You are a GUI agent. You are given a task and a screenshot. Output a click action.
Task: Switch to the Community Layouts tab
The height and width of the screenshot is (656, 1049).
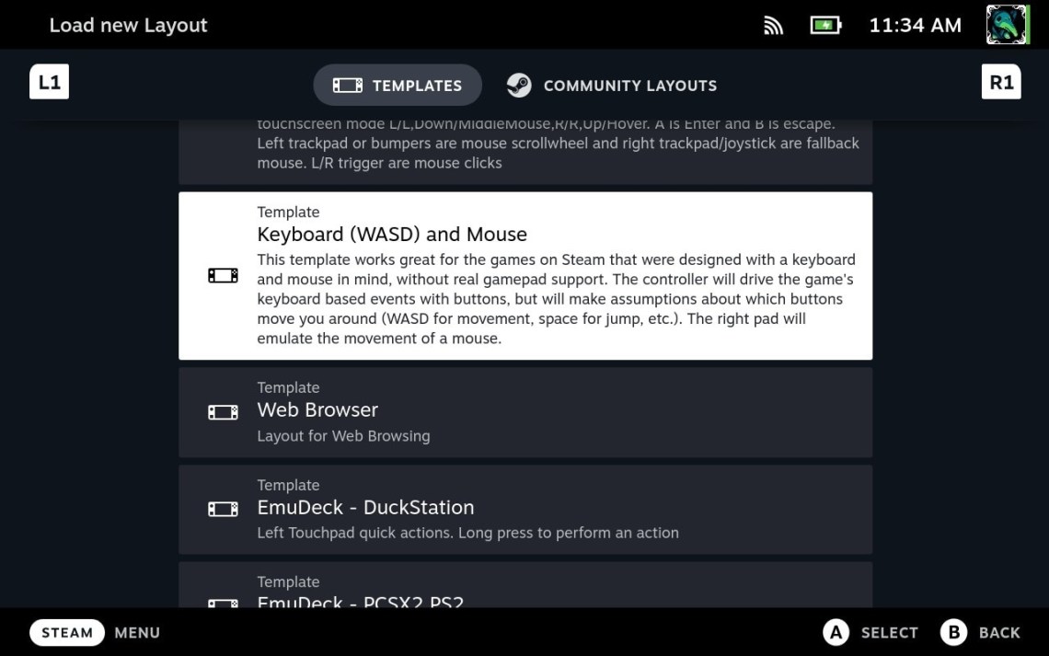tap(612, 85)
